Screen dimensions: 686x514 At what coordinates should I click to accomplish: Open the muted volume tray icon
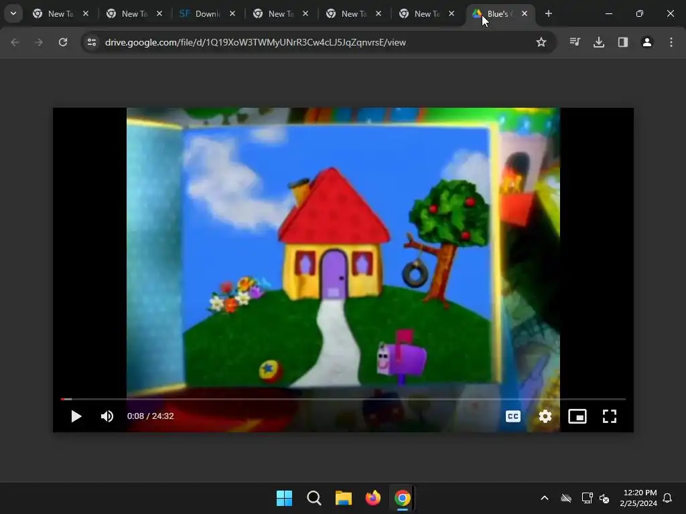pyautogui.click(x=604, y=498)
